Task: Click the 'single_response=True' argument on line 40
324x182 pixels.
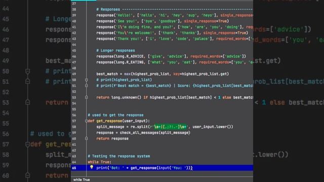Action: pos(206,21)
